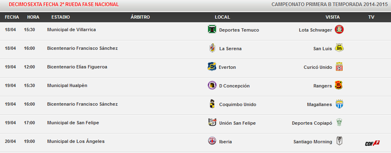Click the Everton team crest
Viewport: 391px width, 153px height.
[212, 67]
